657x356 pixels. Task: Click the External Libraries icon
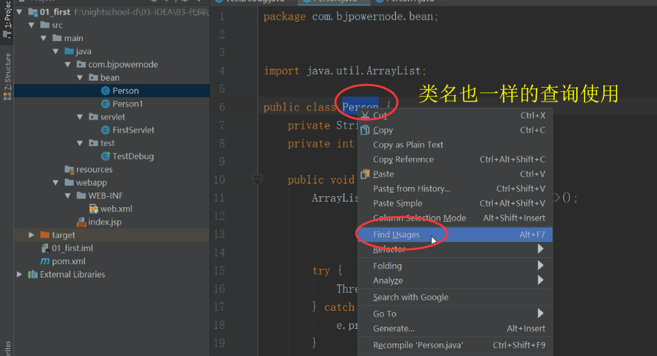coord(33,275)
